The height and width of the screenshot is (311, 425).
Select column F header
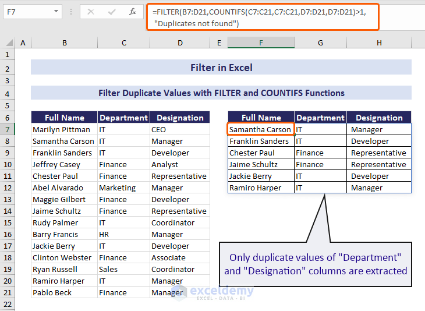click(x=261, y=43)
